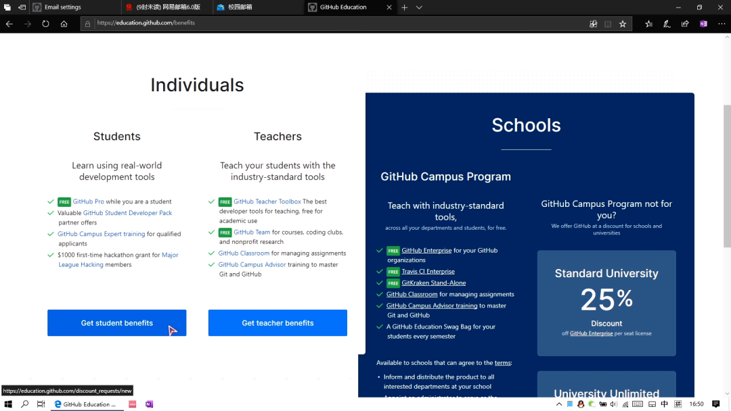Viewport: 731px width, 411px height.
Task: Open a new browser tab
Action: pyautogui.click(x=404, y=7)
